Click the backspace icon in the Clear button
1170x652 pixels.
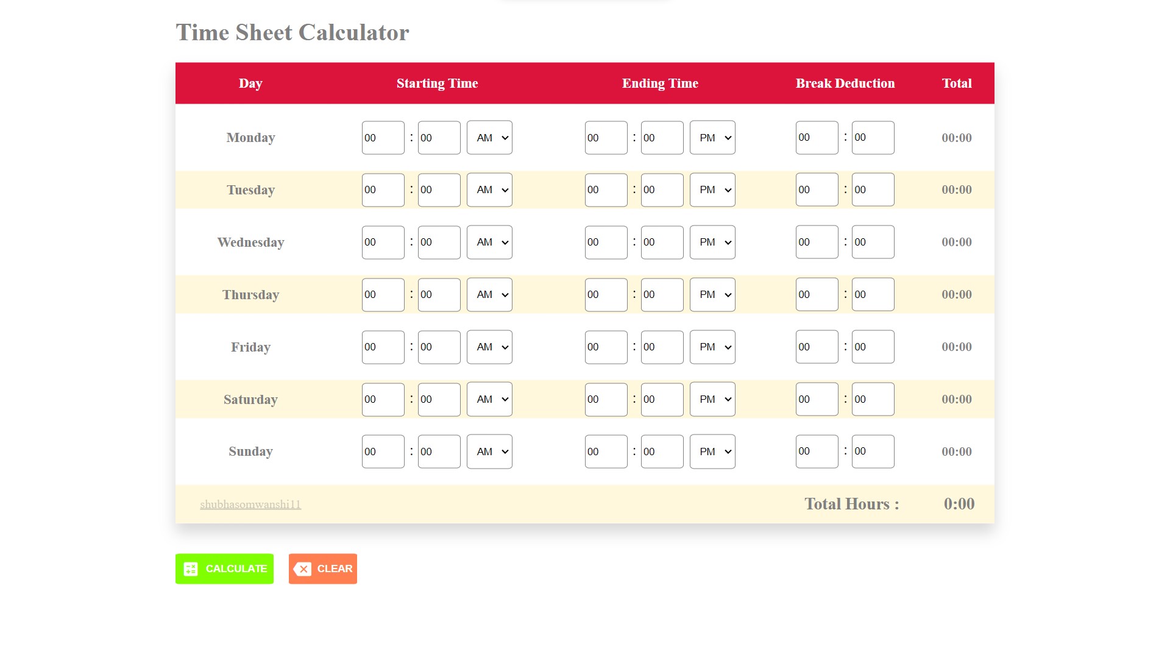pos(302,569)
